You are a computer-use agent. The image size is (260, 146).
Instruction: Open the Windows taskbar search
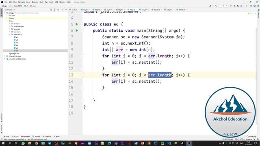[10, 143]
